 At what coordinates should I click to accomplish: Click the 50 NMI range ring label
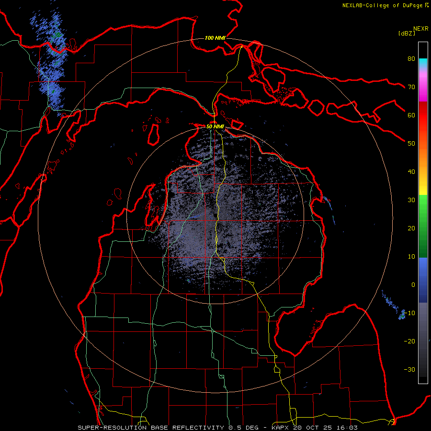click(215, 126)
